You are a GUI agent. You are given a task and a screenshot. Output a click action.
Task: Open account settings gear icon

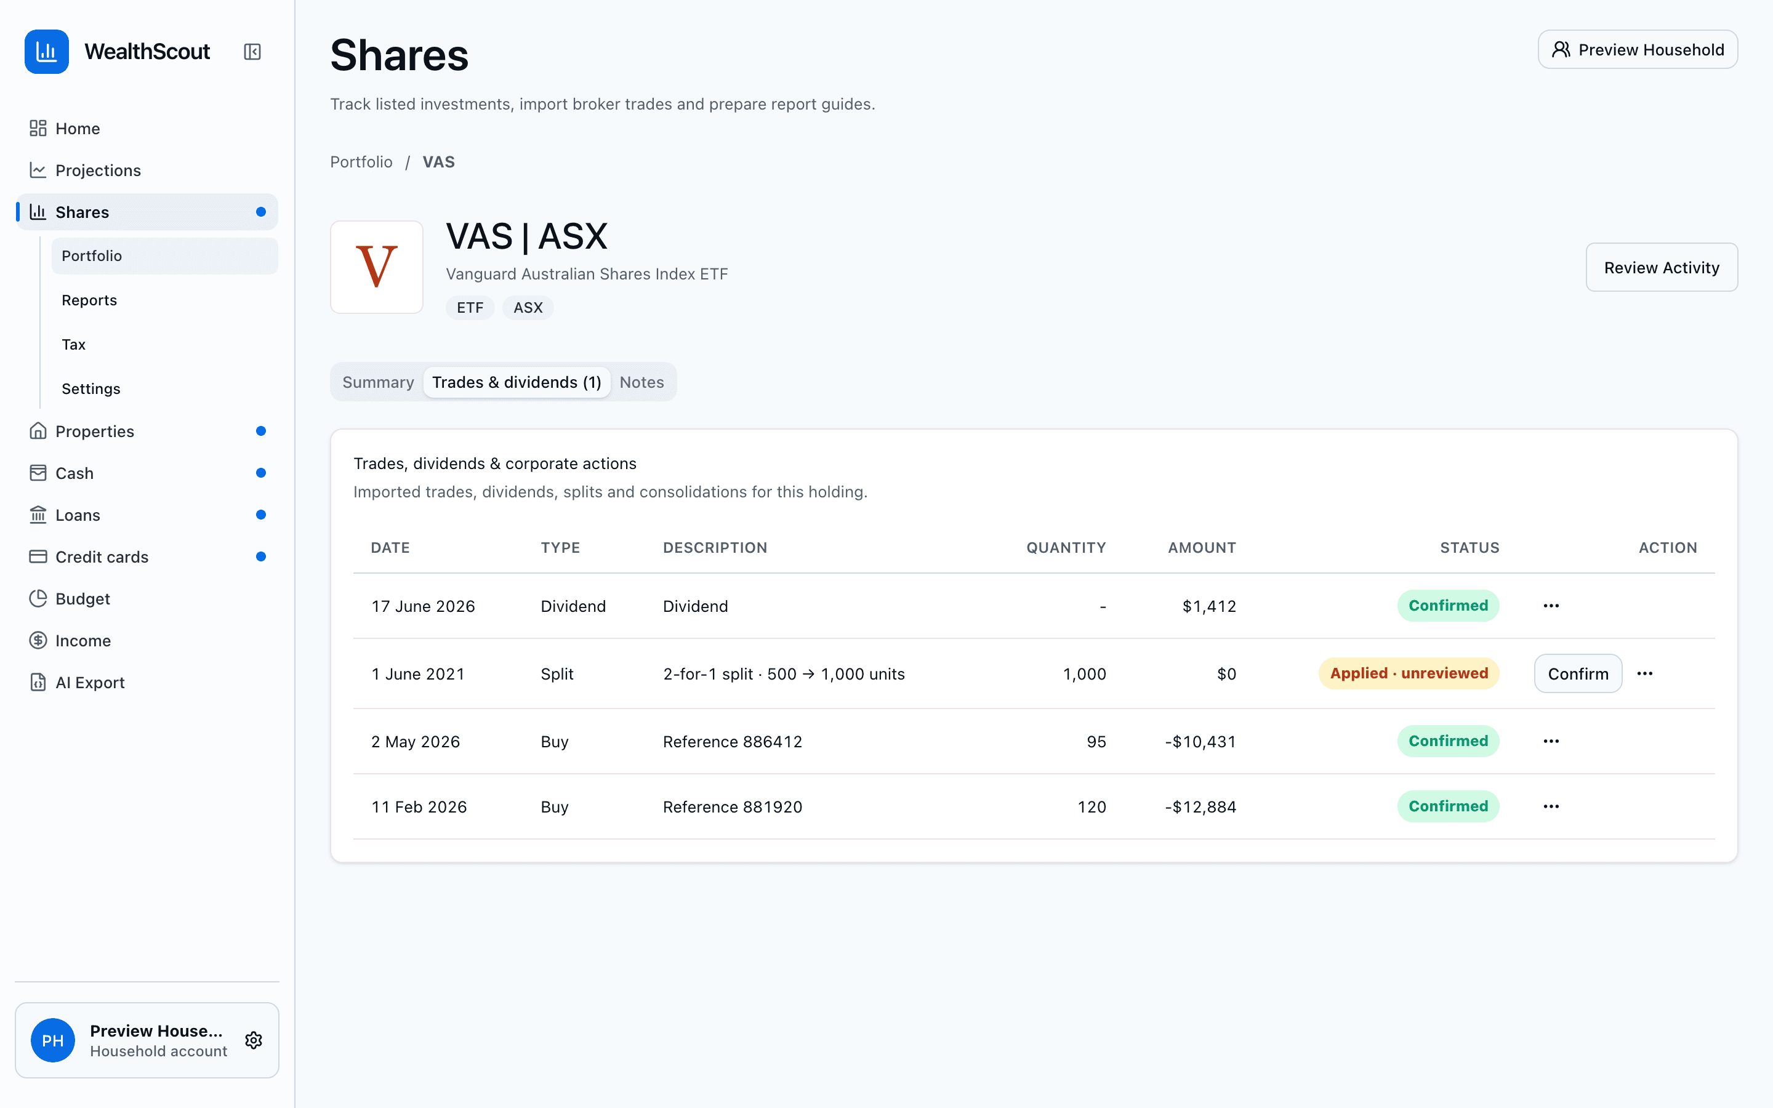coord(254,1040)
